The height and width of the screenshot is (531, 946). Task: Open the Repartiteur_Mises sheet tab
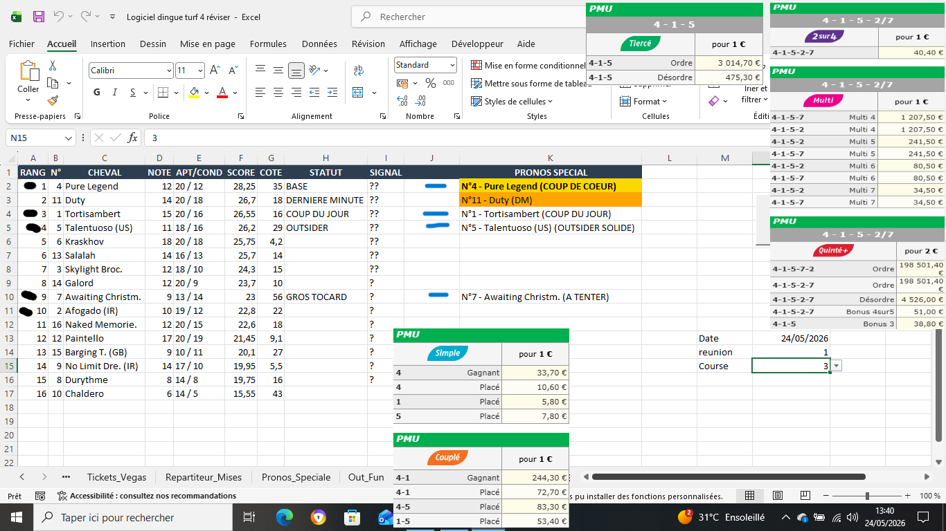[204, 477]
